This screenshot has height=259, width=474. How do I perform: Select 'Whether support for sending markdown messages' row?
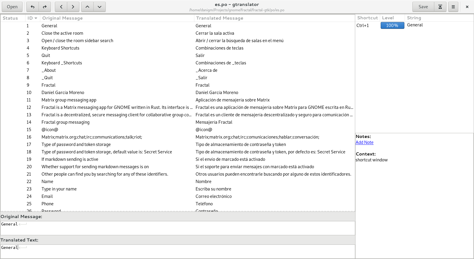click(178, 167)
